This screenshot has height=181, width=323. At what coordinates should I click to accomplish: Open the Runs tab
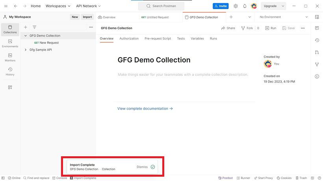(213, 38)
